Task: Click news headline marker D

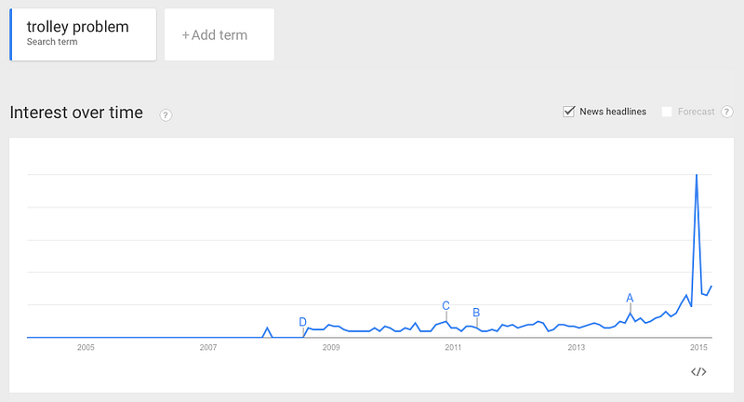Action: (303, 322)
